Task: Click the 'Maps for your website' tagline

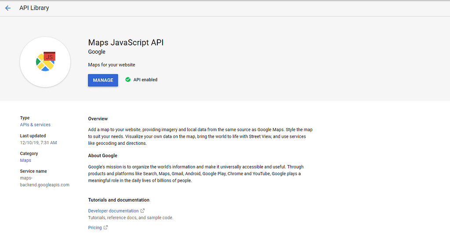Action: pyautogui.click(x=112, y=65)
